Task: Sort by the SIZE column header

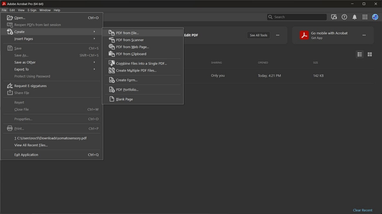Action: click(x=316, y=63)
